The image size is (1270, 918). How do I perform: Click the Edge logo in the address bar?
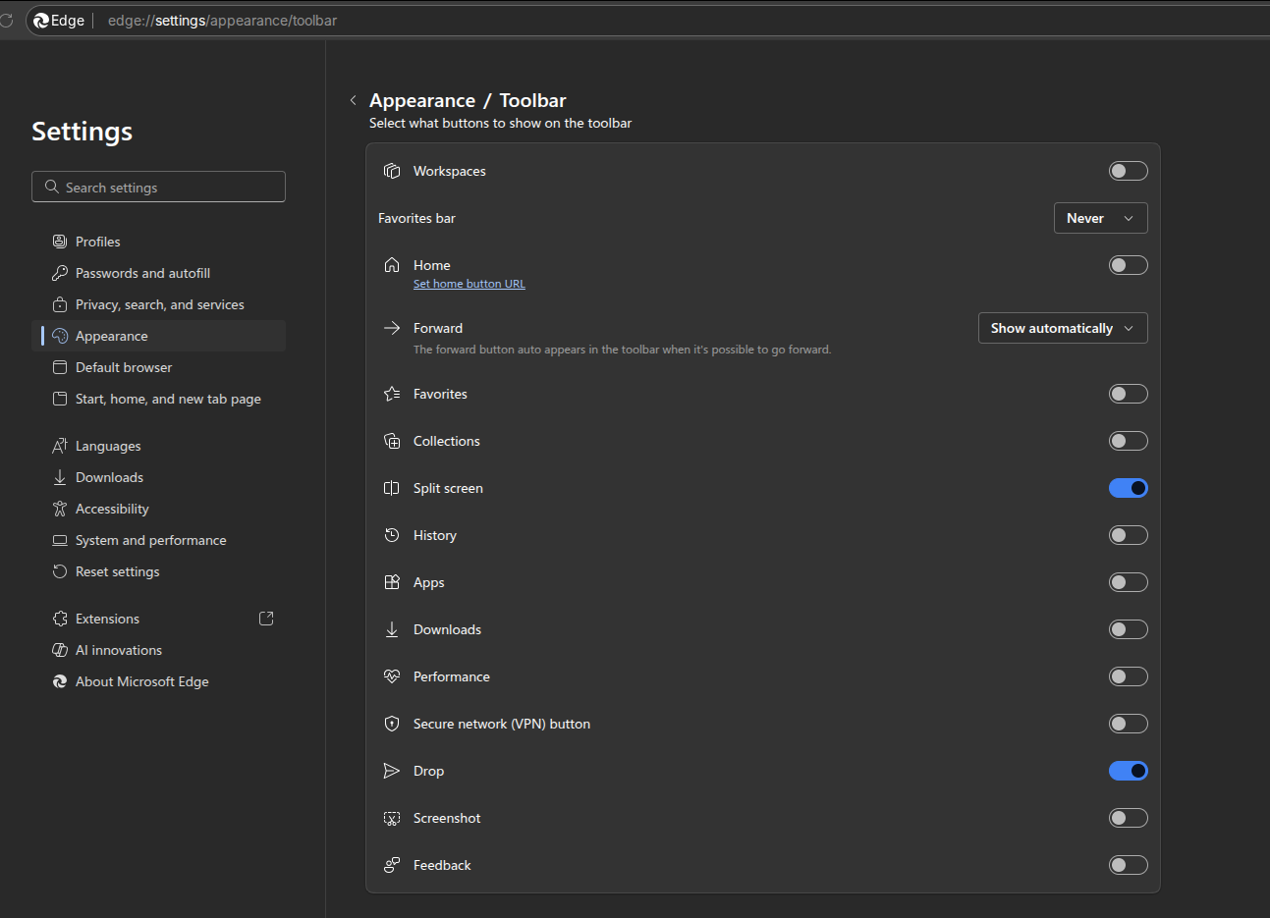tap(41, 21)
